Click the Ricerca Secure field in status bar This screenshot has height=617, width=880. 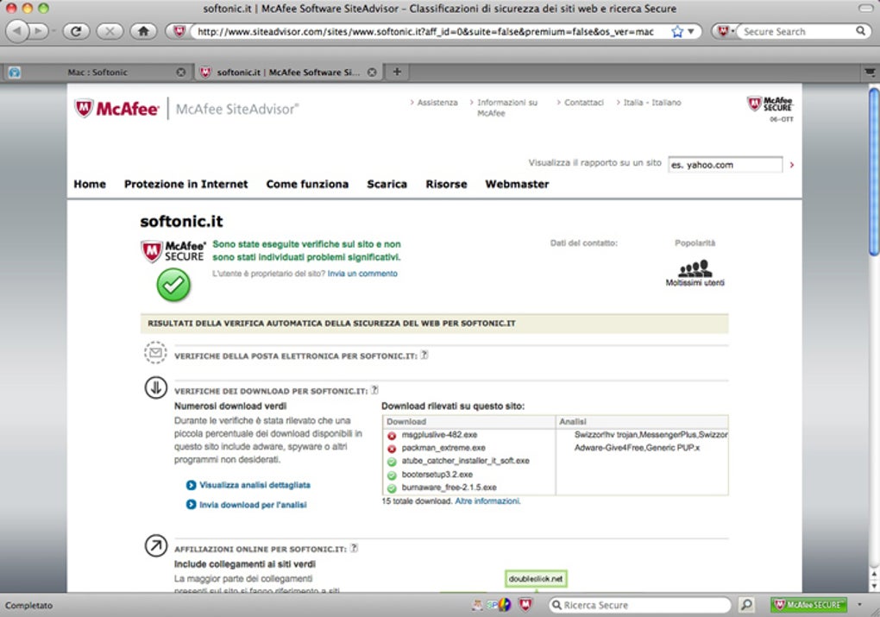[x=640, y=605]
